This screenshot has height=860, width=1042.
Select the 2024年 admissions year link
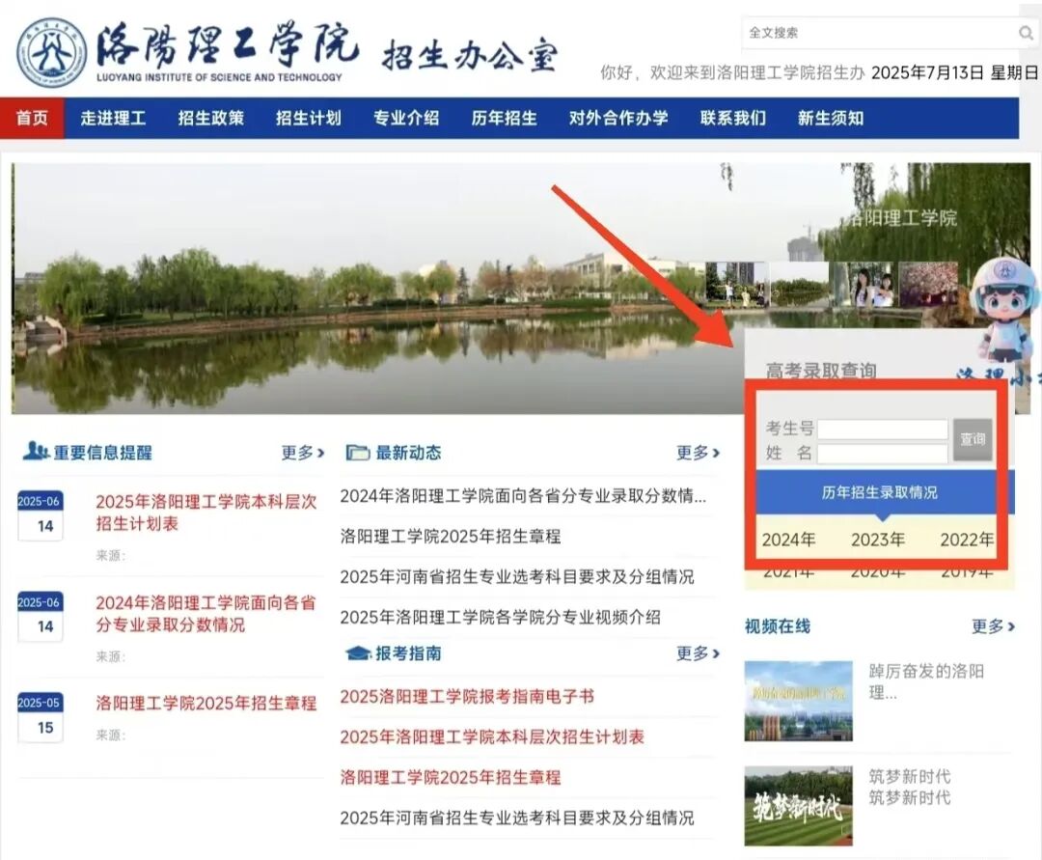pyautogui.click(x=791, y=541)
